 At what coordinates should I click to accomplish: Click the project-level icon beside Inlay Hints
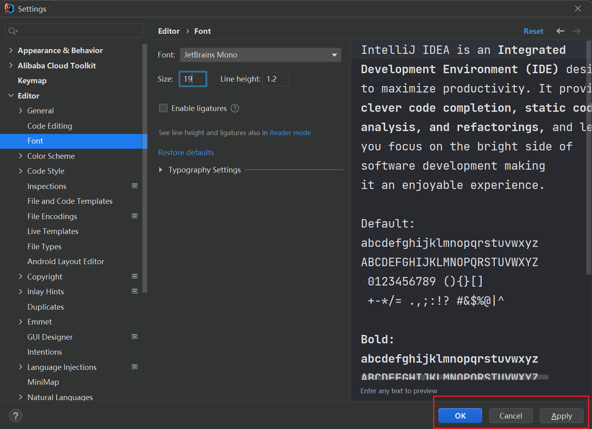[135, 291]
